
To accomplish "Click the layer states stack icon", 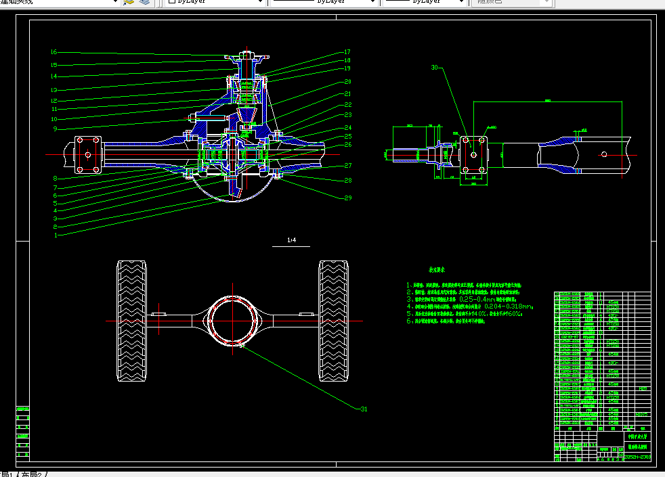I will tap(144, 2).
